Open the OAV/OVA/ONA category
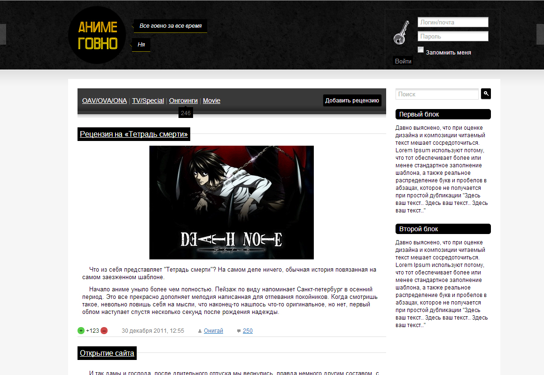Screen dimensions: 544x375 104,101
